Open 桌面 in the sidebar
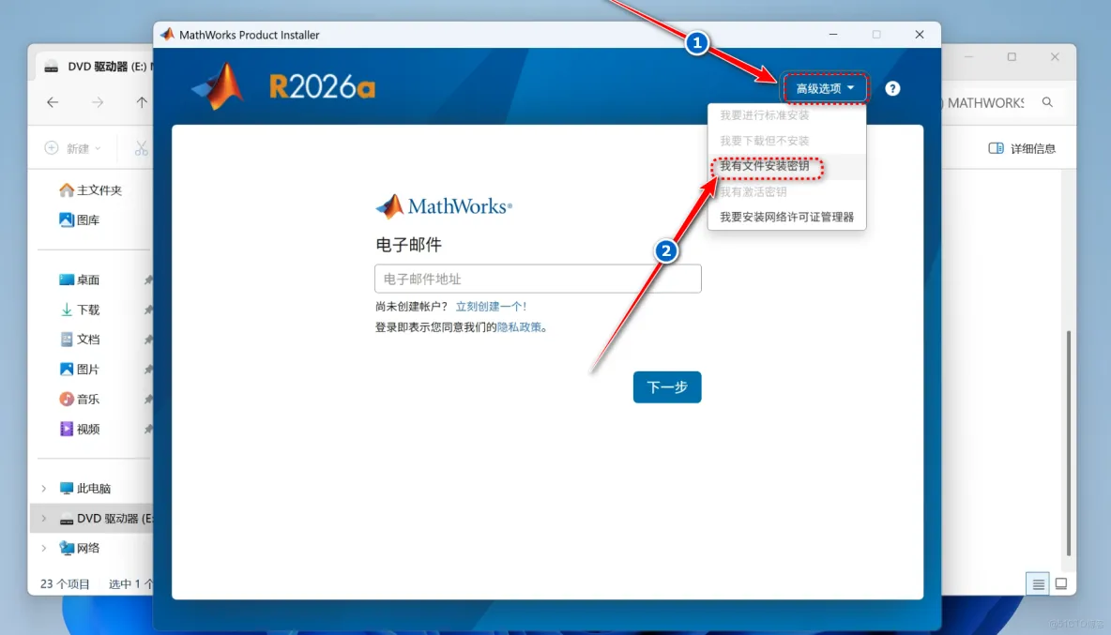The image size is (1111, 635). pyautogui.click(x=80, y=280)
